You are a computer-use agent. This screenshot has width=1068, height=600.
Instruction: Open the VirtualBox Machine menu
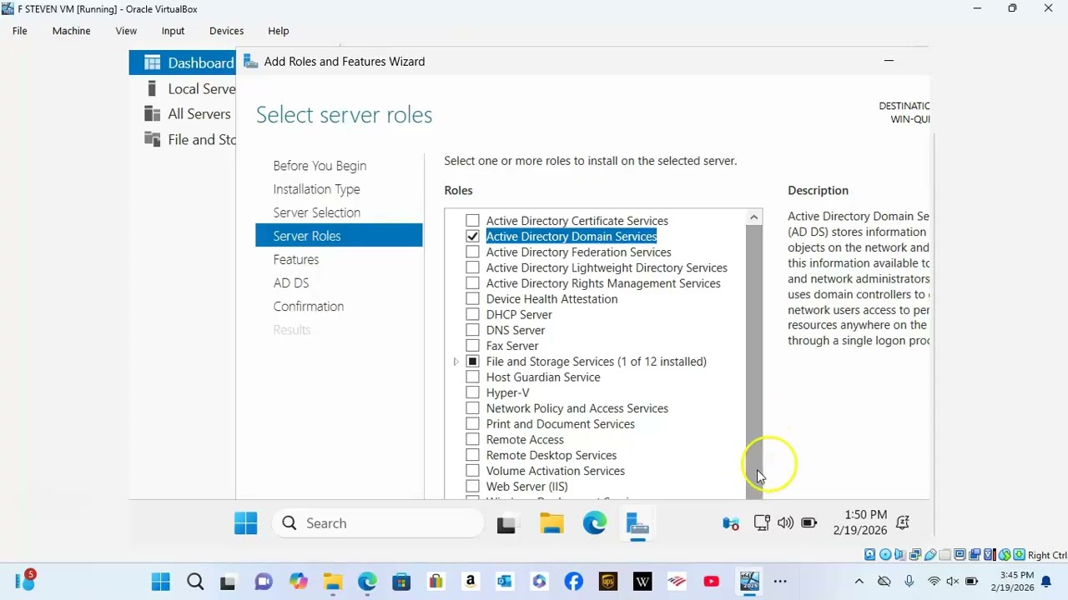[x=71, y=31]
